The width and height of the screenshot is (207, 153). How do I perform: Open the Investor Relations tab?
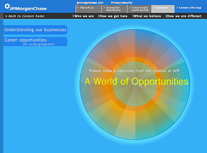[x=114, y=9]
